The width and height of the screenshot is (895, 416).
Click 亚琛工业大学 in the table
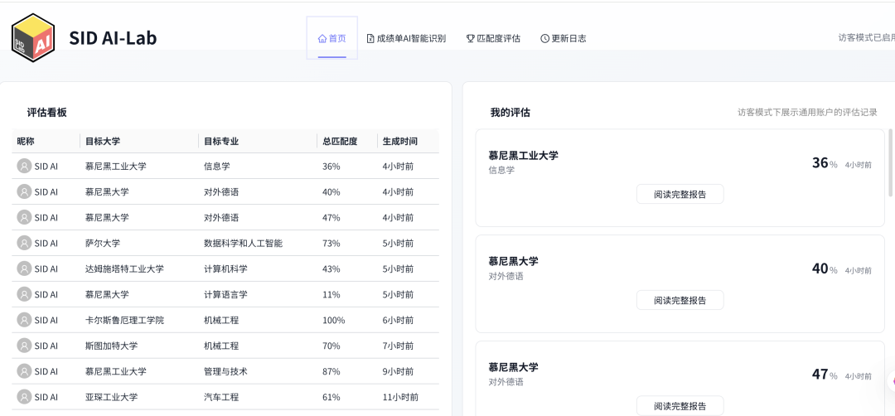tap(111, 397)
